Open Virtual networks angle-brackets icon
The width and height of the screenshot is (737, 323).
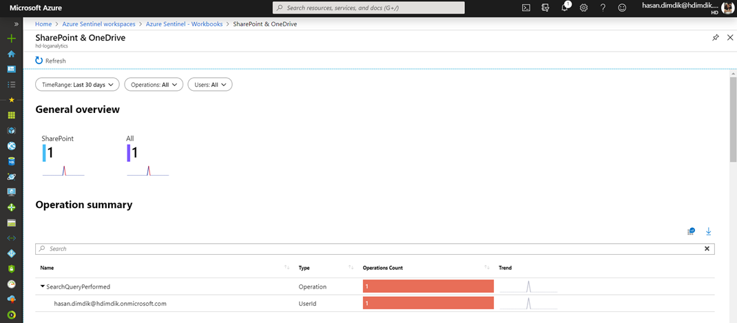pos(12,238)
